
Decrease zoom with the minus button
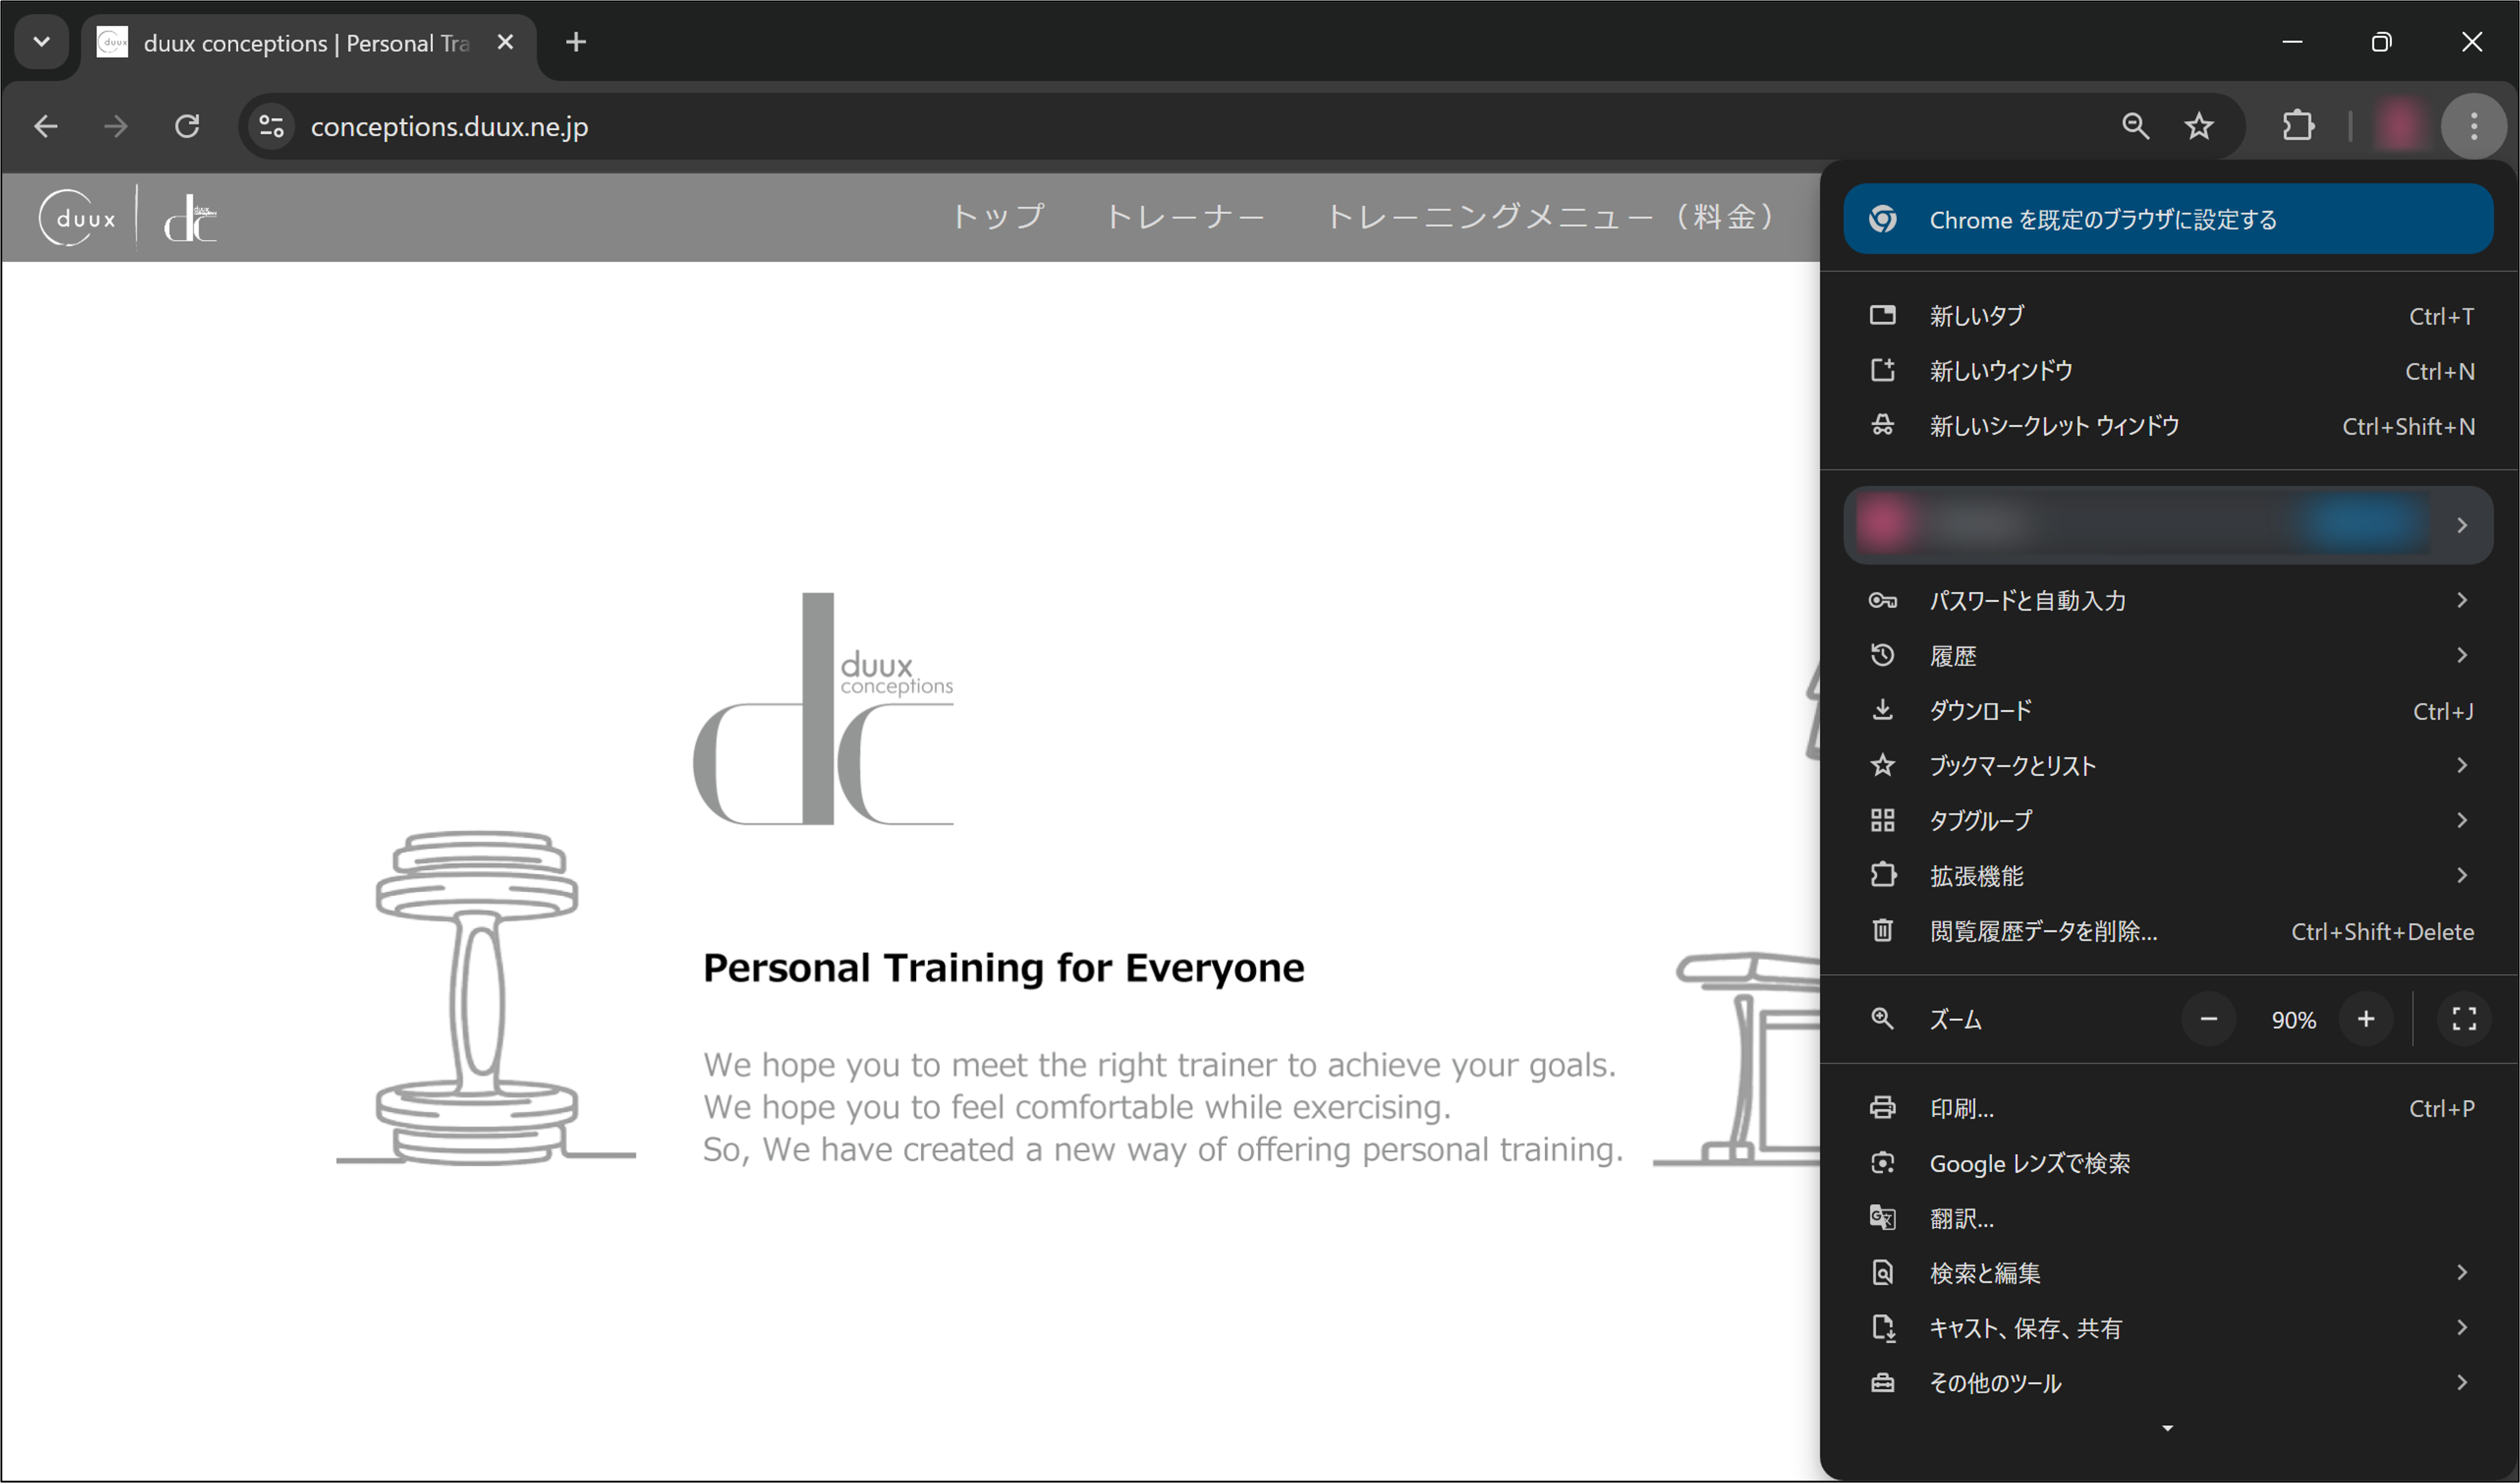coord(2208,1019)
